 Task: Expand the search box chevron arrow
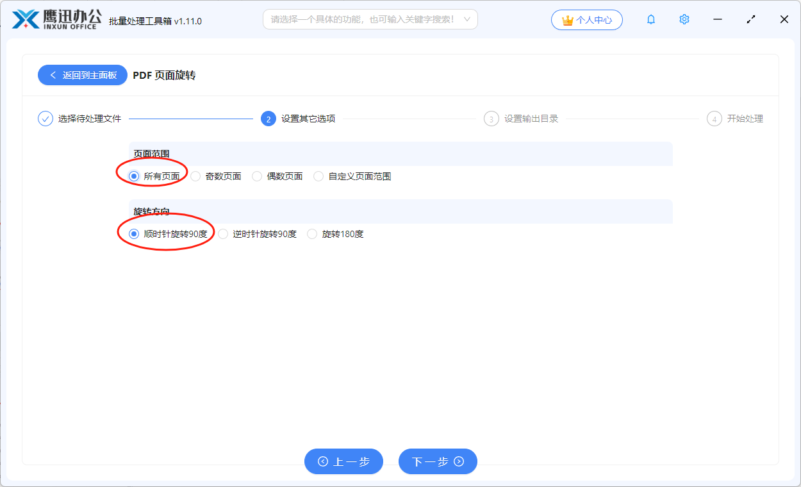pos(468,19)
